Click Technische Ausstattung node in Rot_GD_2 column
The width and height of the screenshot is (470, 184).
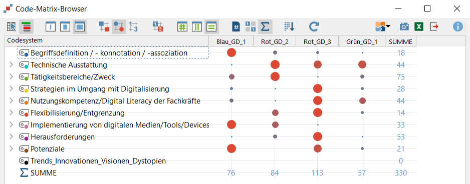275,64
